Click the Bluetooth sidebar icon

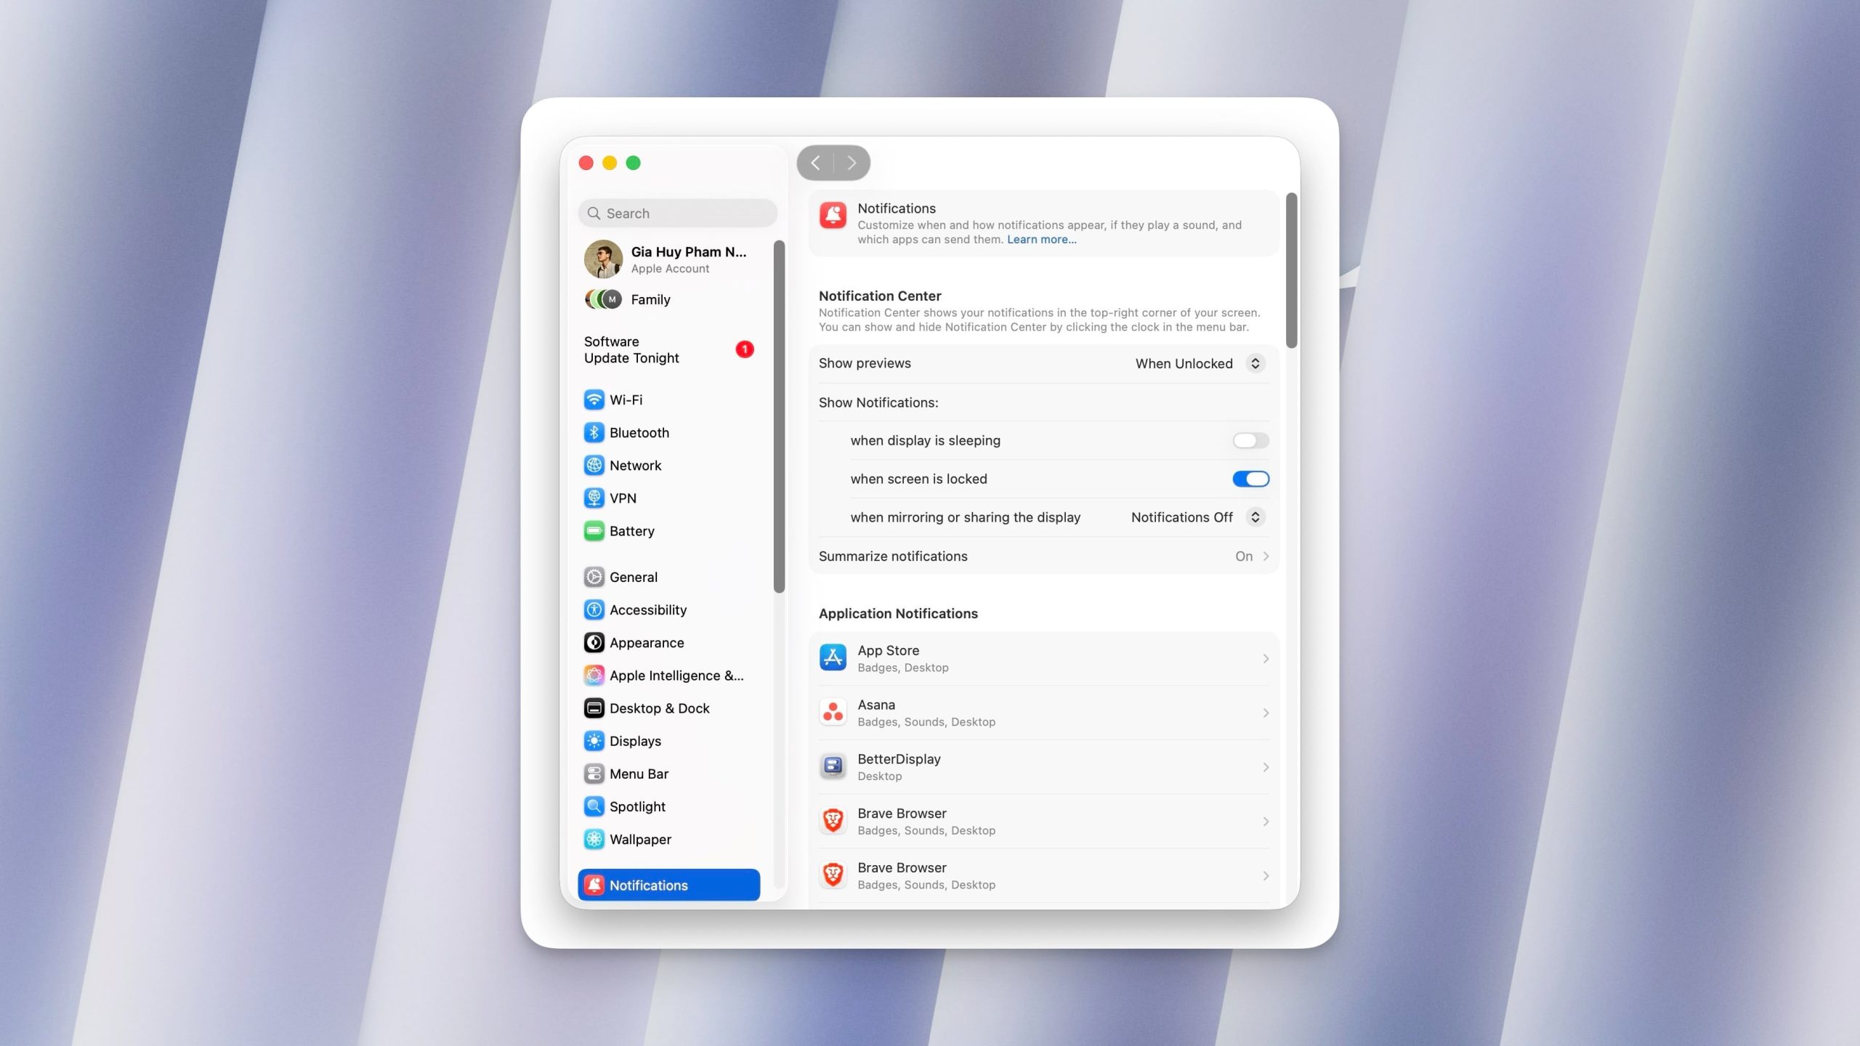[594, 432]
